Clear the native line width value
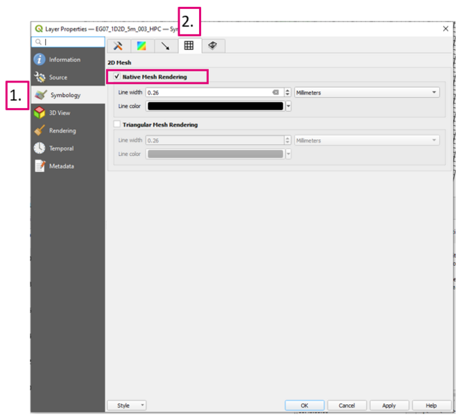The height and width of the screenshot is (416, 457). pyautogui.click(x=275, y=92)
